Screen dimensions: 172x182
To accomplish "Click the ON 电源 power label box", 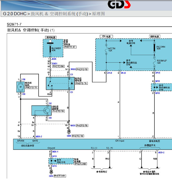I will (x=106, y=36).
